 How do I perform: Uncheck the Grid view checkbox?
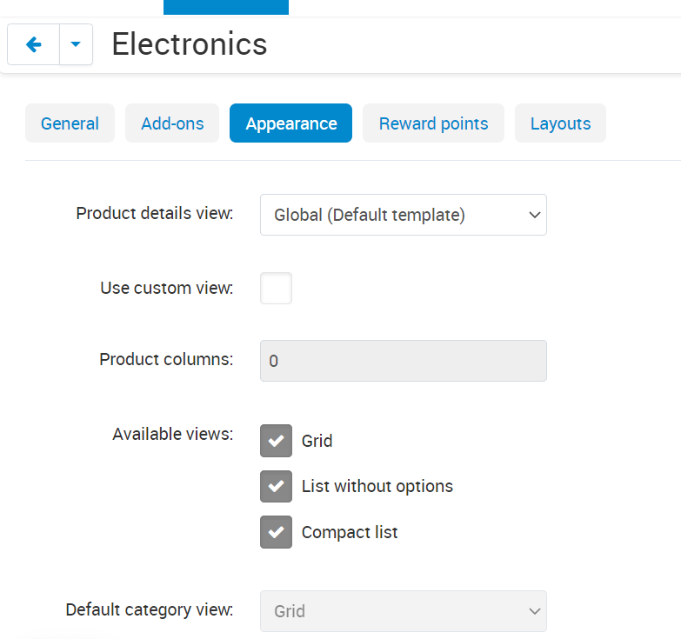point(276,441)
